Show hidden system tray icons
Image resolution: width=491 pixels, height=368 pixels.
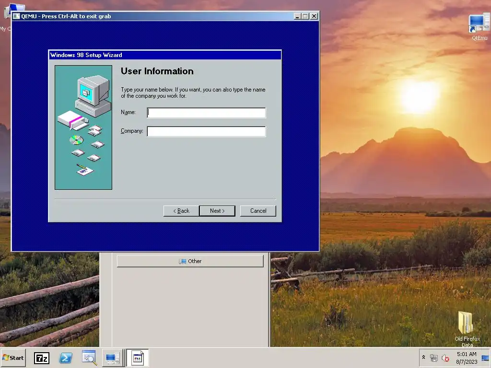[424, 357]
